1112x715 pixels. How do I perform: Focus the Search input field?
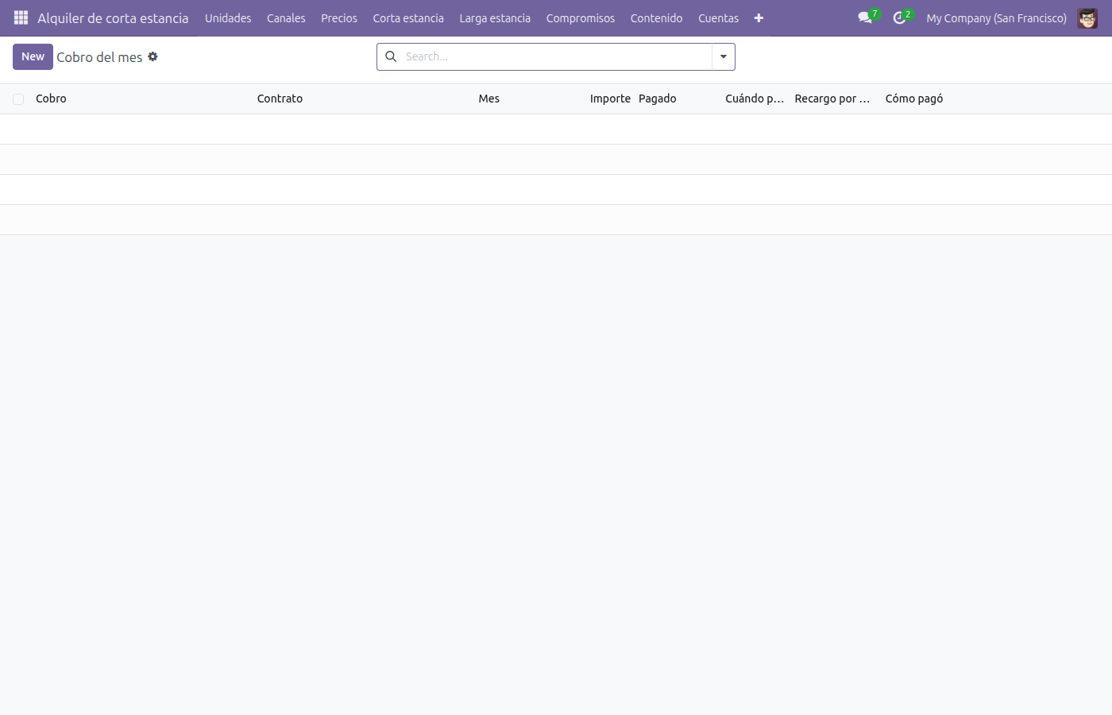(556, 56)
